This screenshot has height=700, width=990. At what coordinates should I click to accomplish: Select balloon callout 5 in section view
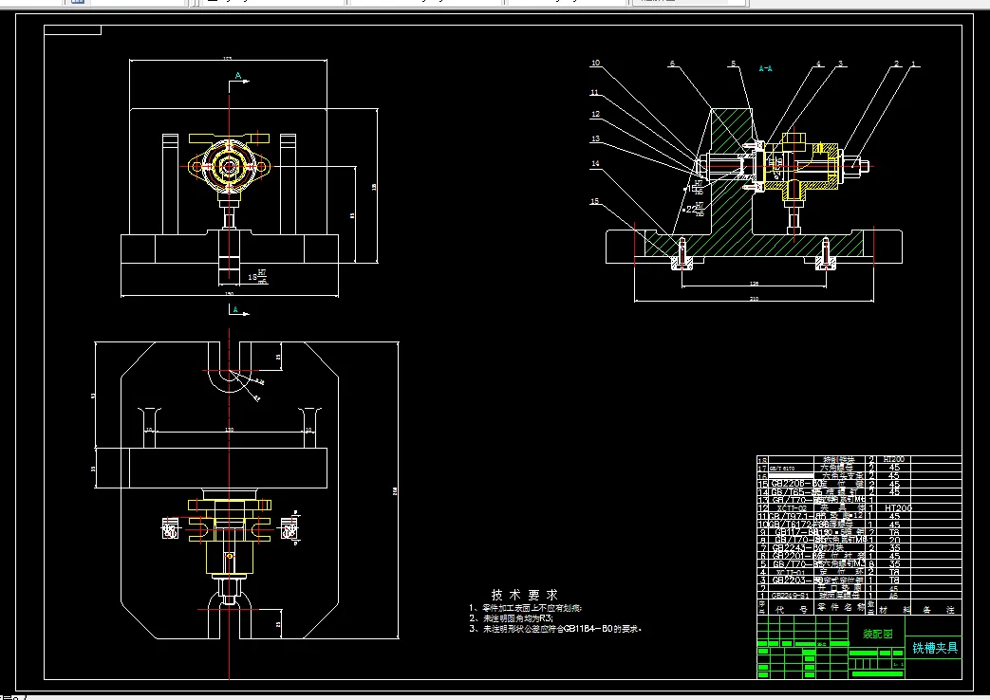click(x=733, y=64)
